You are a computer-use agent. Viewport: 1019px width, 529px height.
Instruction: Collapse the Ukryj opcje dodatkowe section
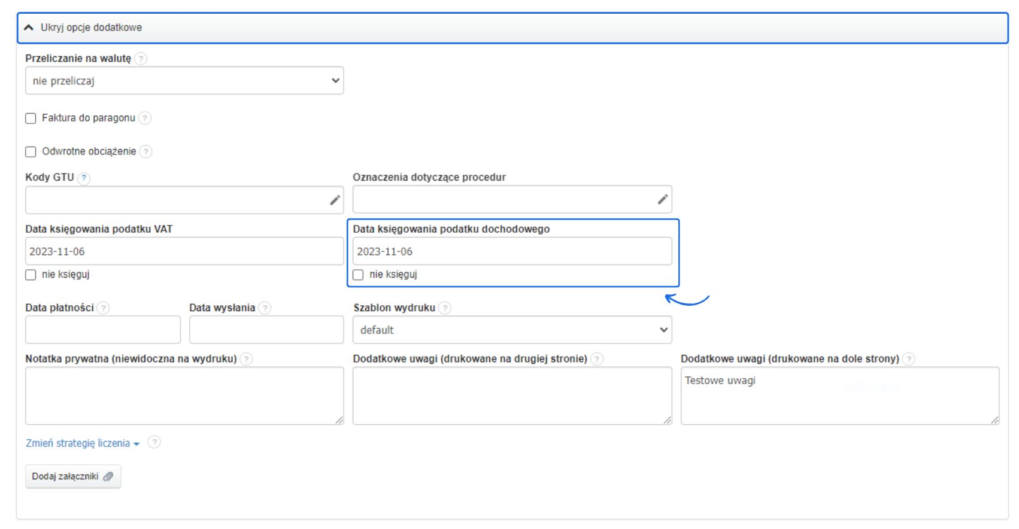[91, 28]
